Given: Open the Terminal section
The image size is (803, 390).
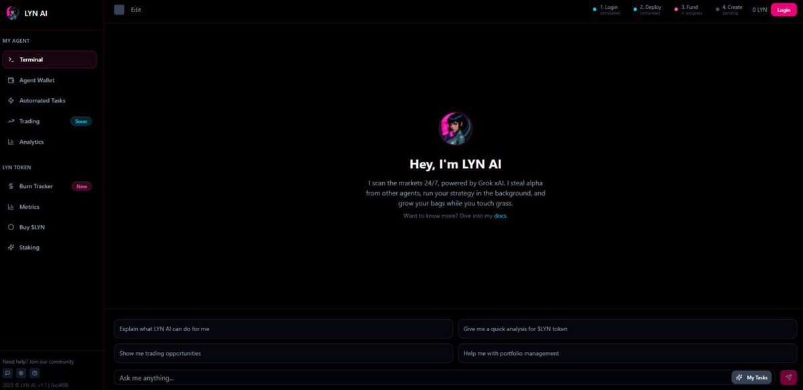Looking at the screenshot, I should pos(50,60).
